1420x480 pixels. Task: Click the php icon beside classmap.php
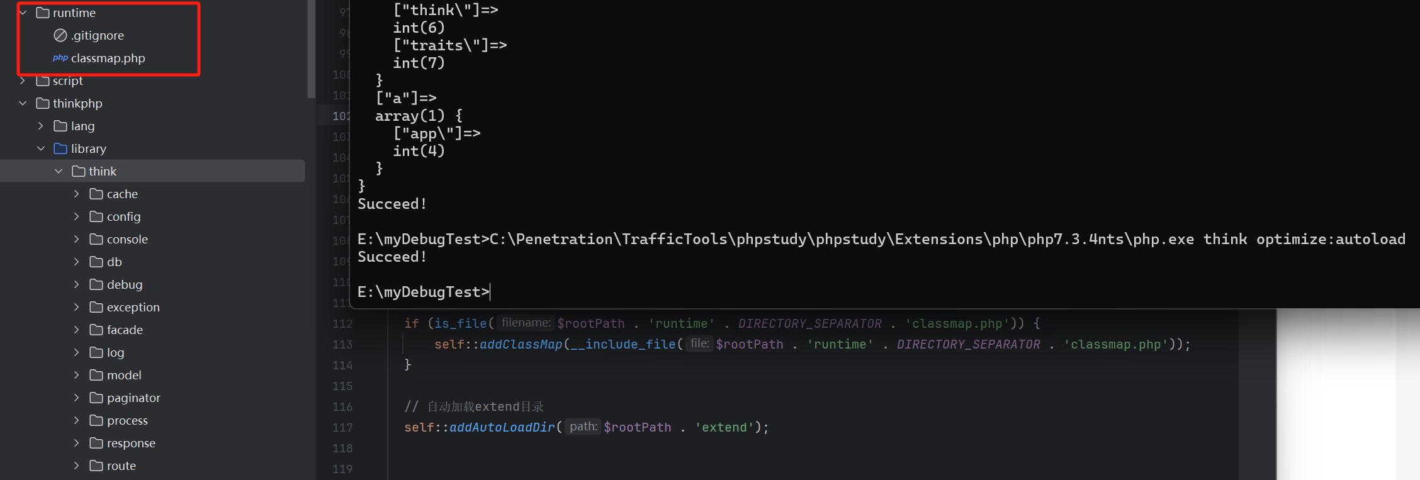tap(60, 58)
